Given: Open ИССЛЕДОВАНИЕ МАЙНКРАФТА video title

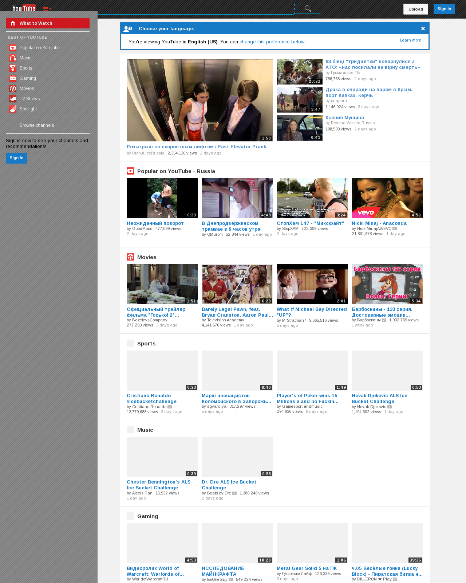Looking at the screenshot, I should (223, 571).
